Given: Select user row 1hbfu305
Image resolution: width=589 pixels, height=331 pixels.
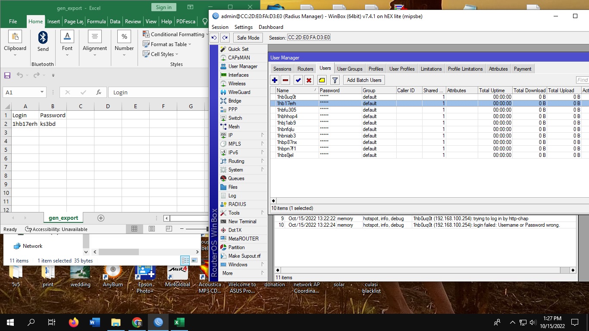Looking at the screenshot, I should click(429, 110).
